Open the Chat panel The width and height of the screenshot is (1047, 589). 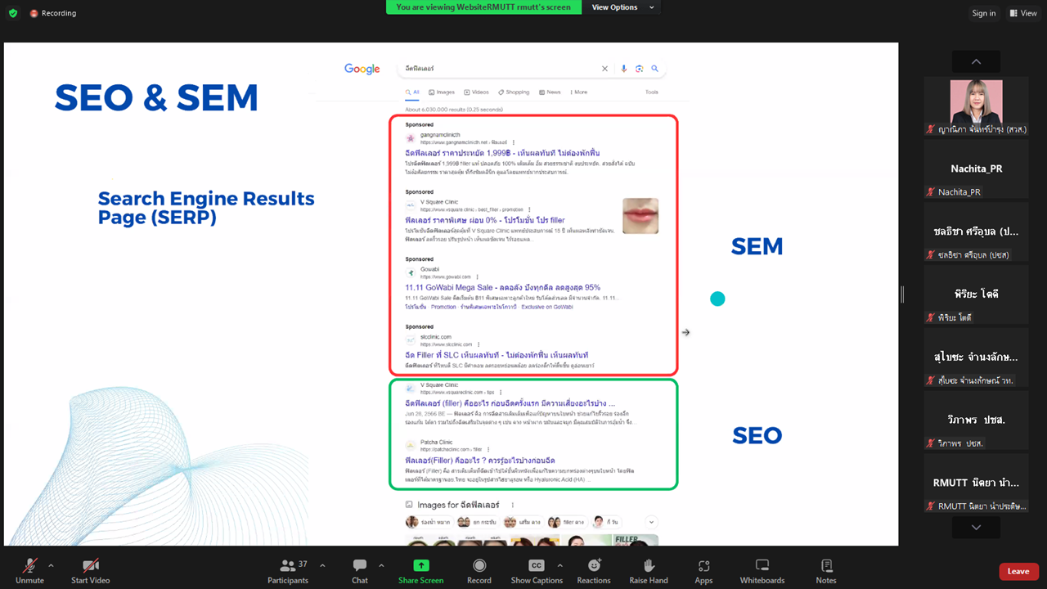(x=360, y=570)
